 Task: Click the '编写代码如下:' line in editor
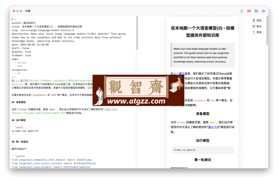[20, 149]
